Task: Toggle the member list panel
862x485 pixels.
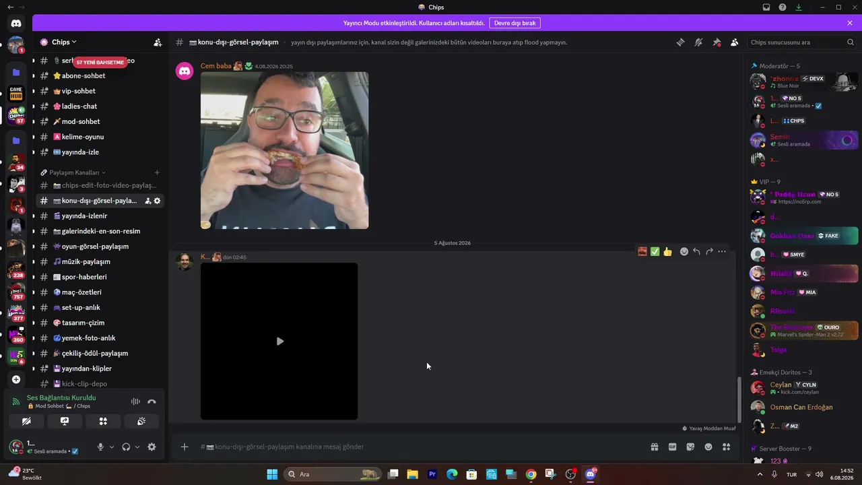Action: [734, 42]
